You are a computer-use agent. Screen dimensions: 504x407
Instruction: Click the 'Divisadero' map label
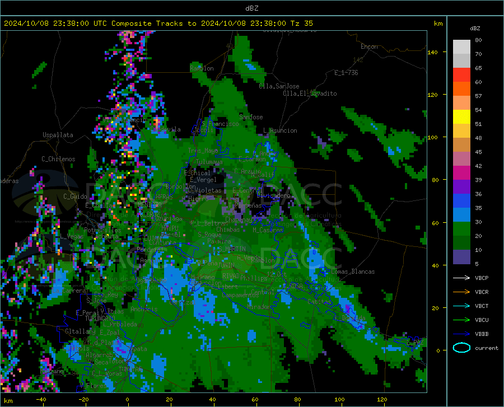(x=273, y=195)
